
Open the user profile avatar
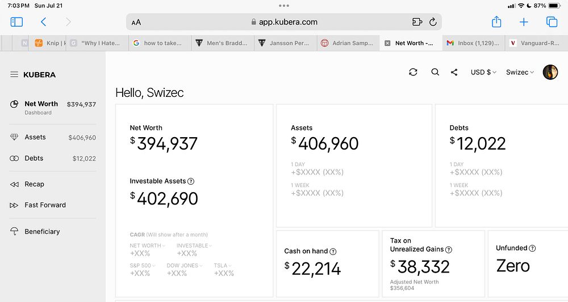click(x=550, y=72)
